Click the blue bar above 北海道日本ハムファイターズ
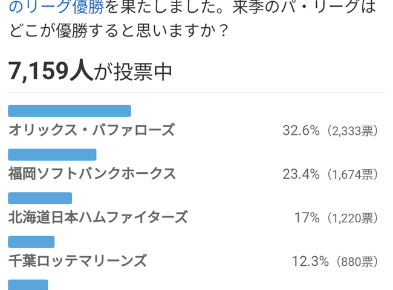Screen dimensions: 393x290 pos(40,198)
